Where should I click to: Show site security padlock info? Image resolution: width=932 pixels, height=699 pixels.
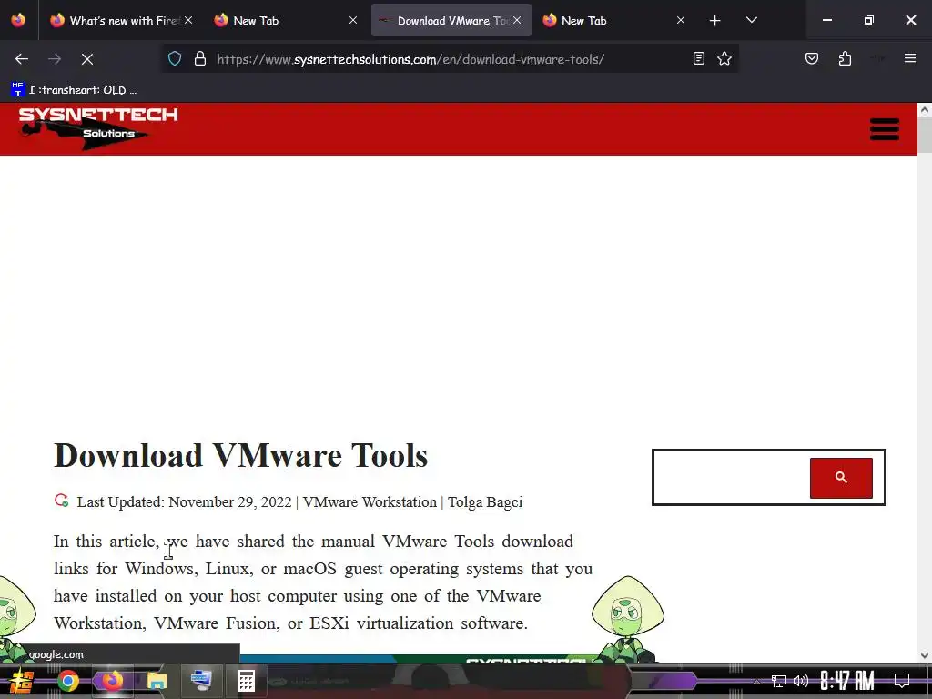coord(200,59)
